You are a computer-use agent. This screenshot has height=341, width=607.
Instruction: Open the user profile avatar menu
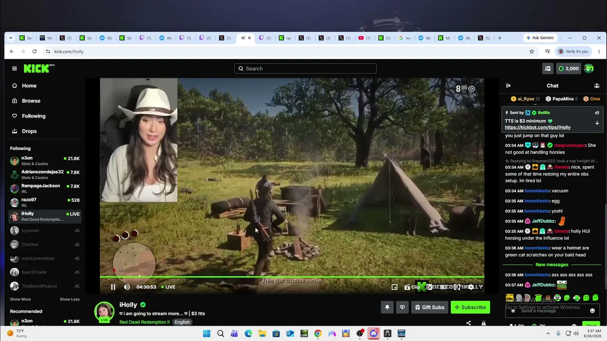(x=589, y=69)
